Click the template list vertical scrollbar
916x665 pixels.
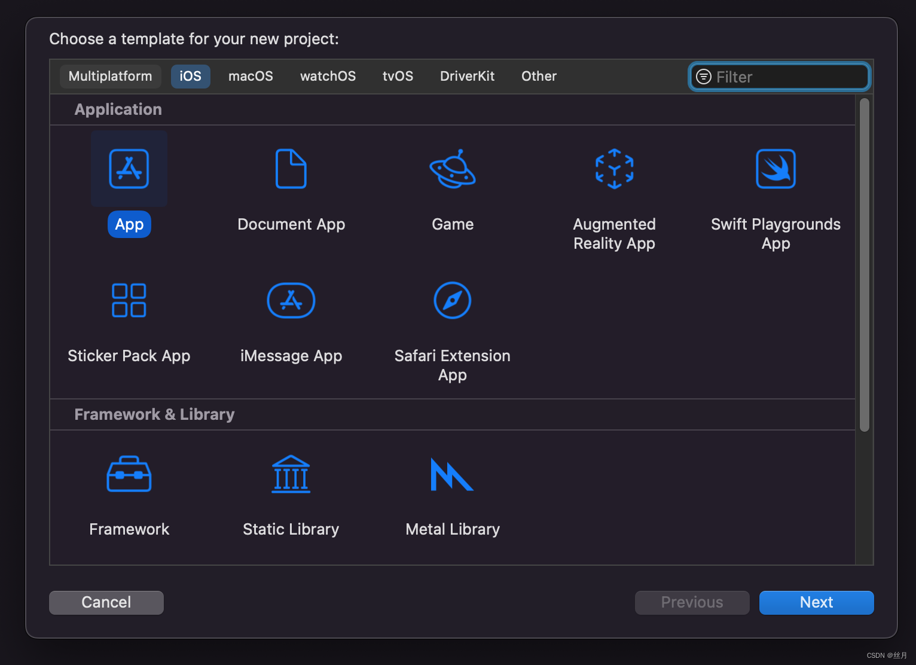(x=865, y=265)
